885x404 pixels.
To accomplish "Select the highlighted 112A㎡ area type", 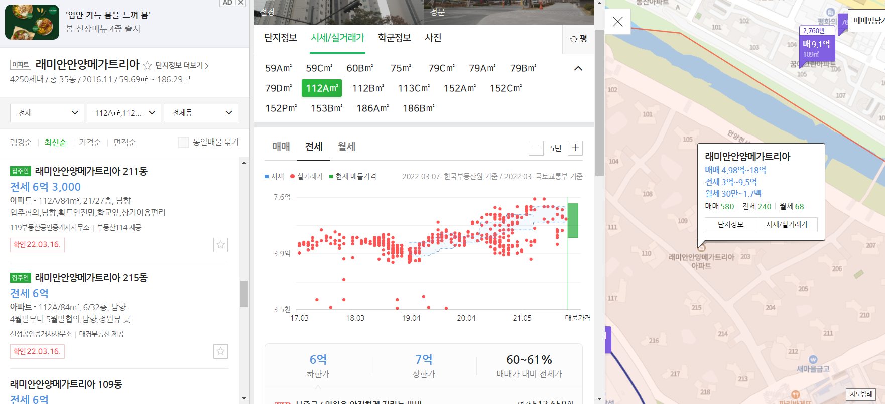I will (x=322, y=88).
